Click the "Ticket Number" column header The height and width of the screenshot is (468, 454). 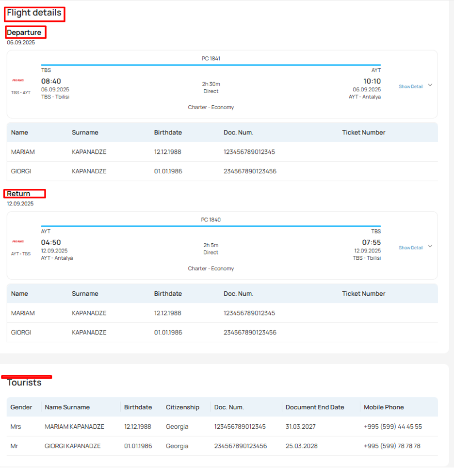coord(363,132)
